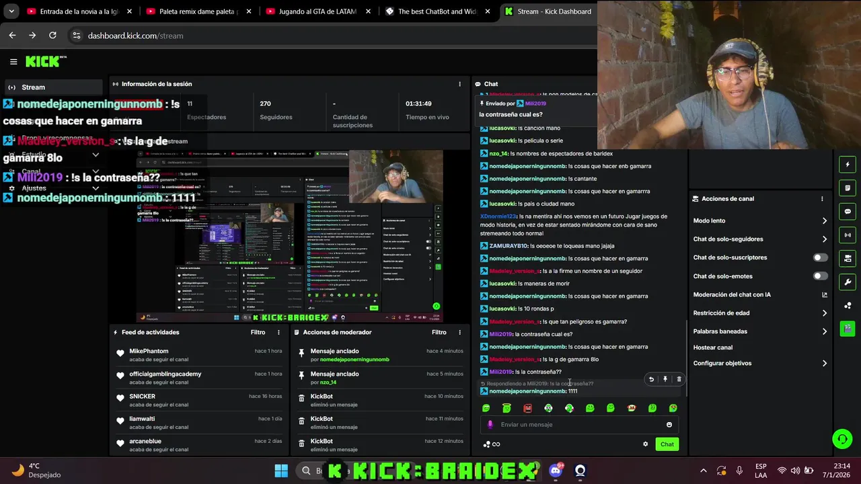Click the lightning bolt sidebar icon

coord(848,164)
